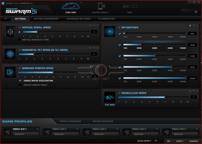Image resolution: width=202 pixels, height=144 pixels.
Task: Pin the Windows Pointer Speed panel
Action: [x=90, y=66]
